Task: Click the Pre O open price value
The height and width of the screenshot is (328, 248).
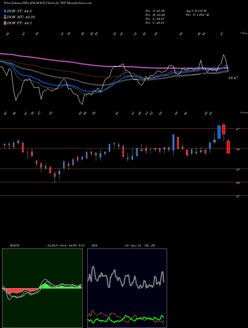Action: 156,11
